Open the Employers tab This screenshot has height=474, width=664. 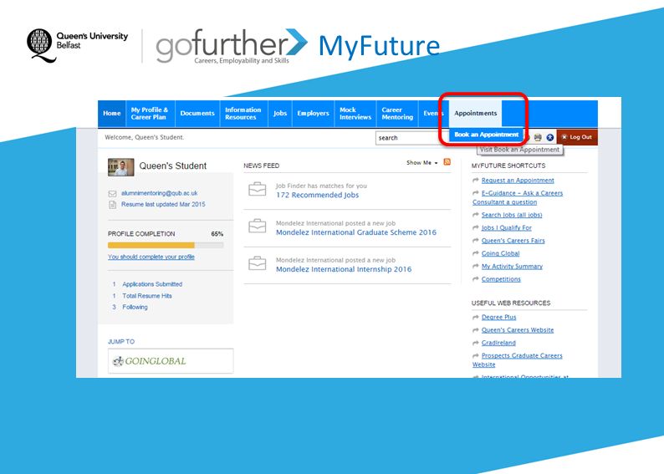313,114
